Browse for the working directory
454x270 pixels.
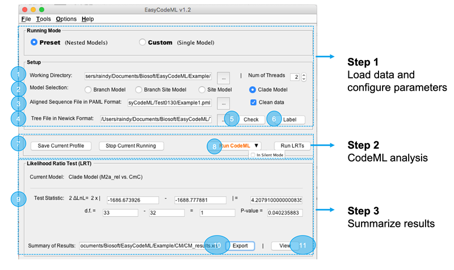224,78
